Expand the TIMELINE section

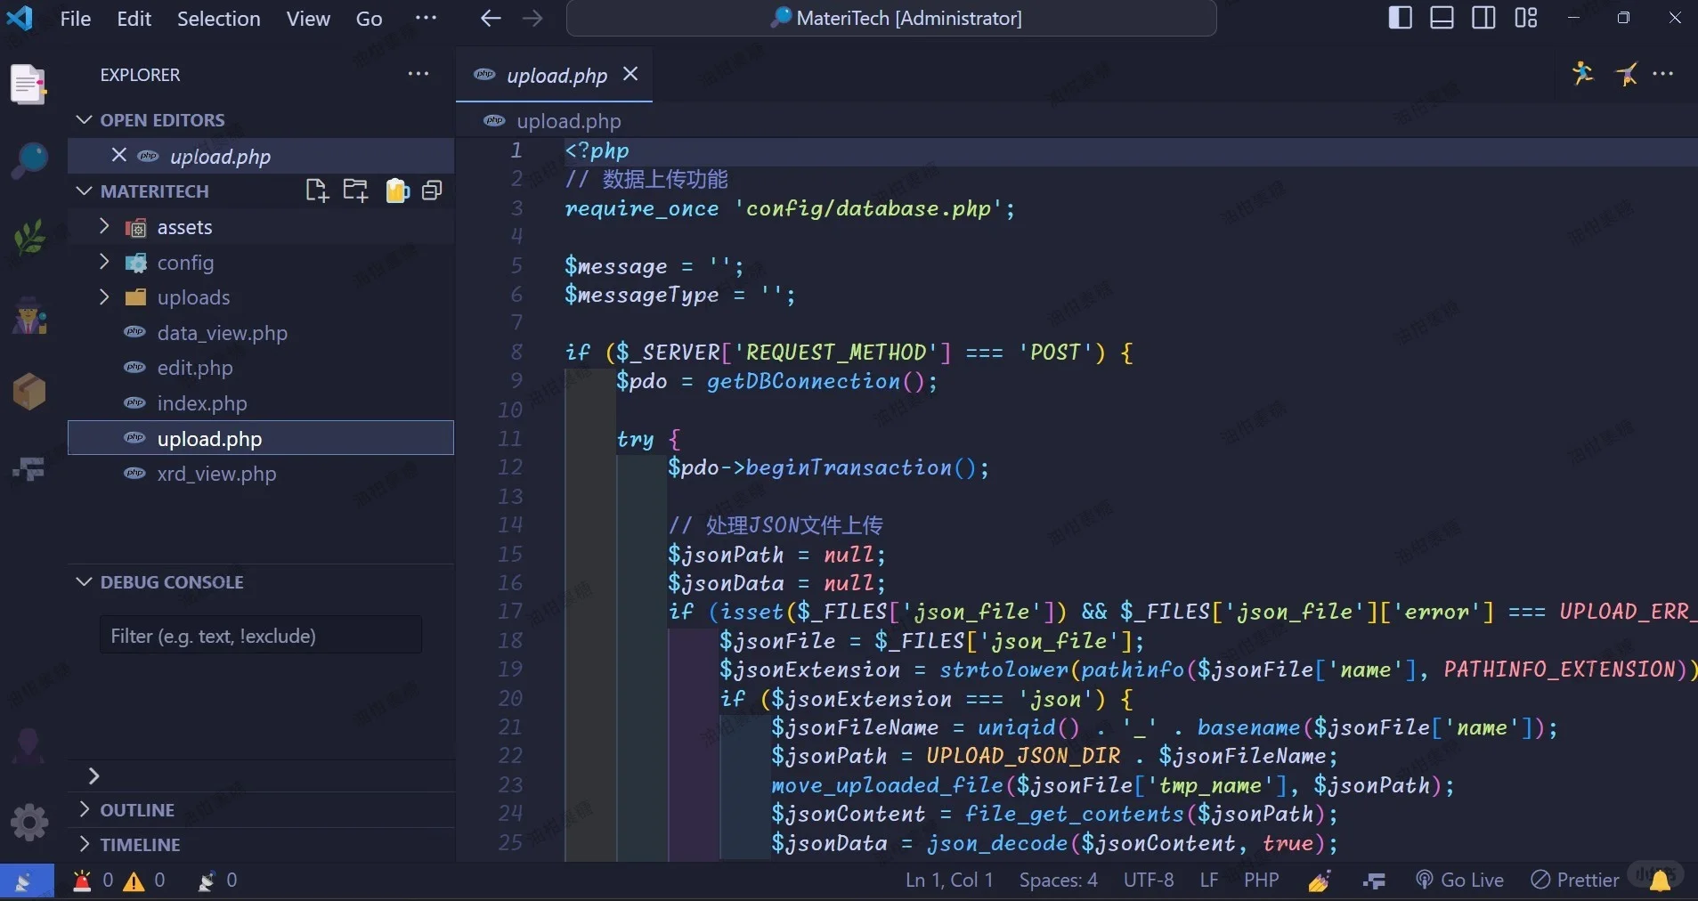tap(85, 844)
